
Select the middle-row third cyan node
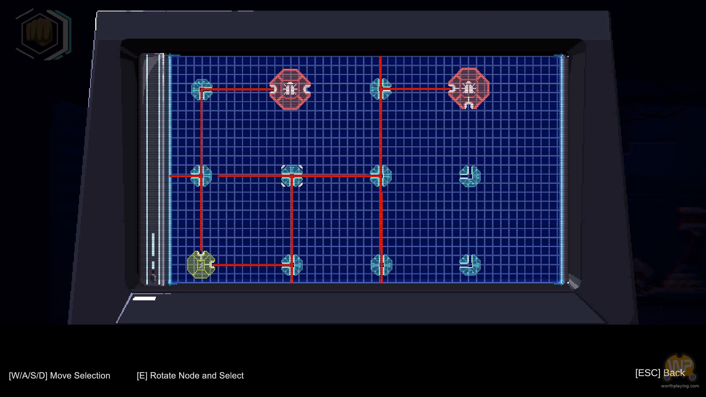pyautogui.click(x=381, y=176)
